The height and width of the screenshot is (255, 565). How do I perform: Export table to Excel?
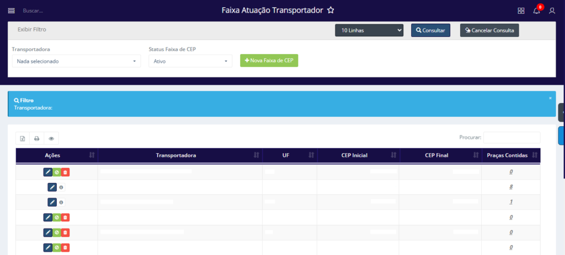point(23,139)
